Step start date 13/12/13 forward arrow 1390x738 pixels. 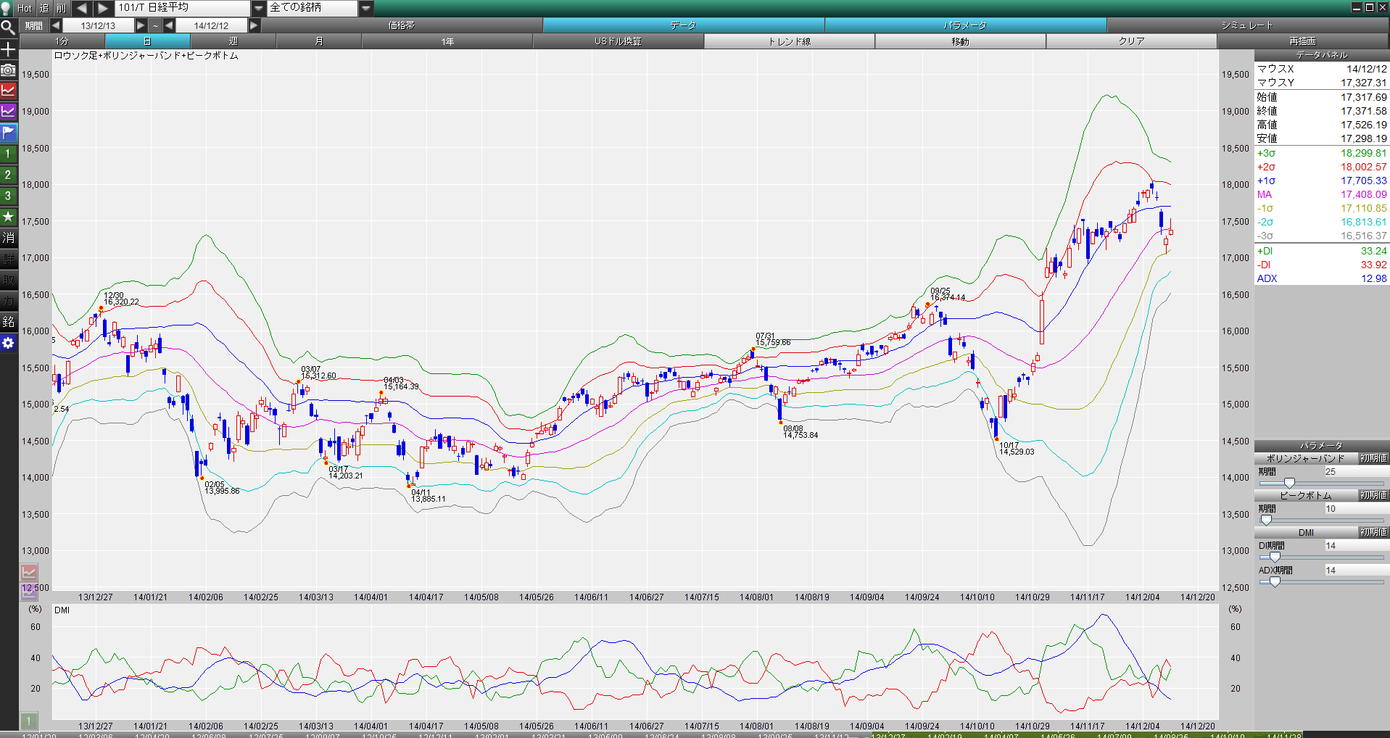141,25
